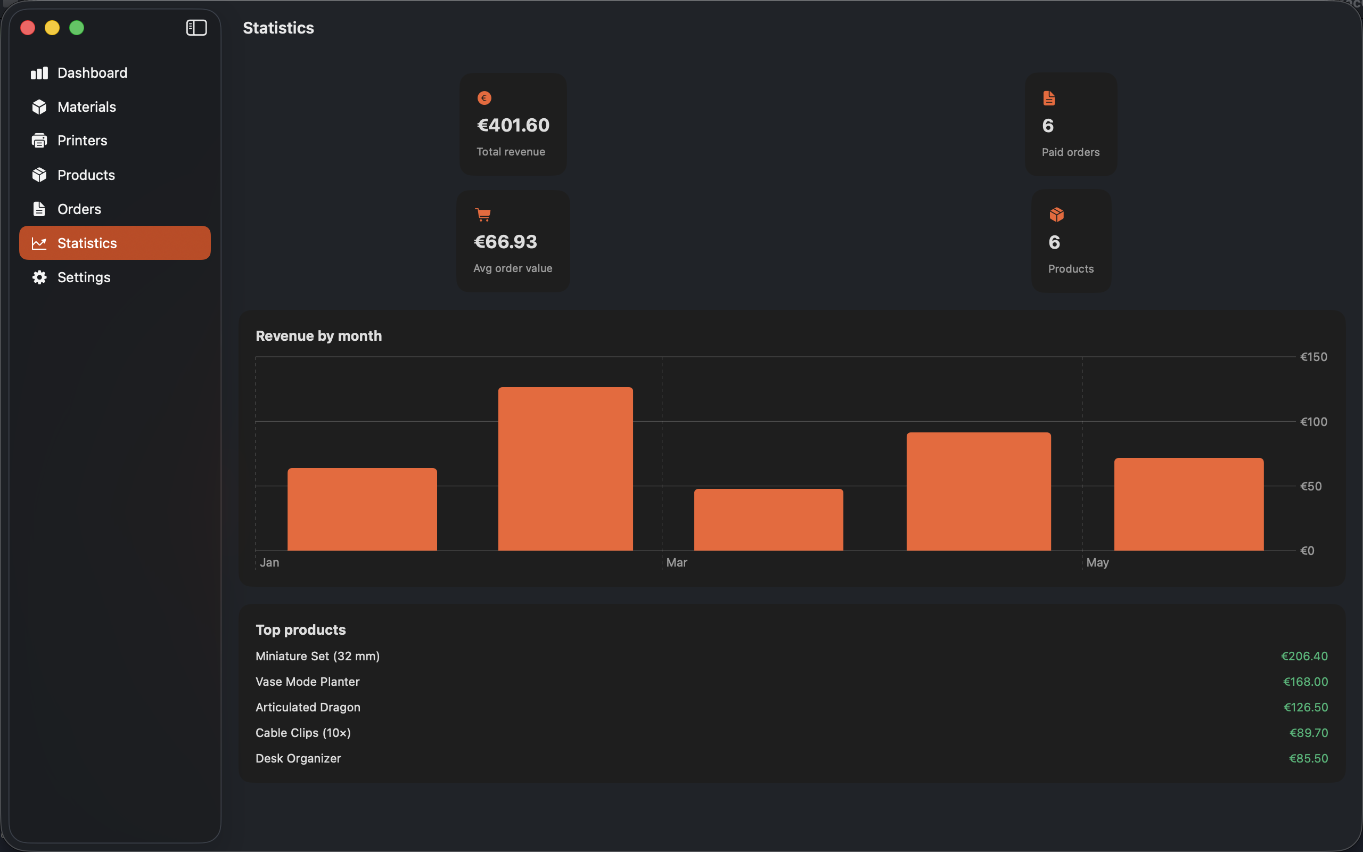Click the box icon on Products stat card
This screenshot has height=852, width=1363.
tap(1057, 215)
